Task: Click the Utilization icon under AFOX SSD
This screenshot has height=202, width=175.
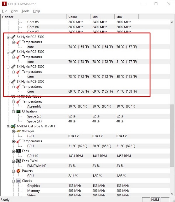Action: click(18, 111)
